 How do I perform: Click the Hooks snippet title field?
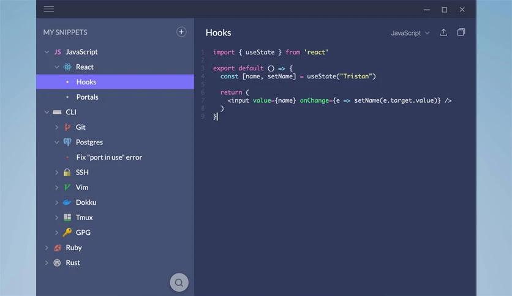tap(219, 33)
